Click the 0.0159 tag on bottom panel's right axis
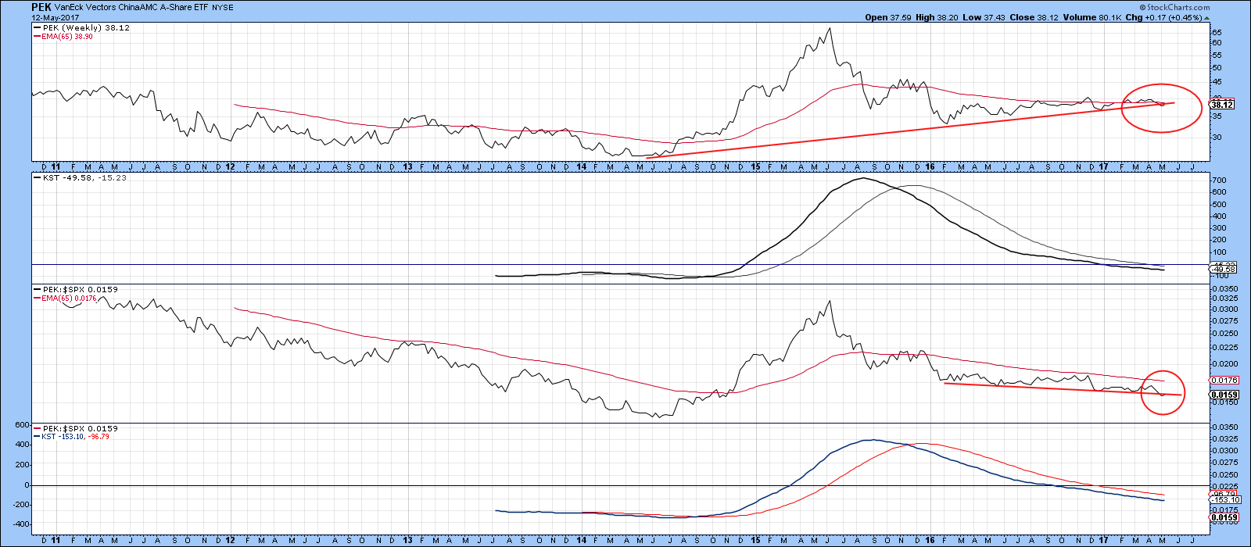Screen dimensions: 1251x547 pyautogui.click(x=1223, y=517)
